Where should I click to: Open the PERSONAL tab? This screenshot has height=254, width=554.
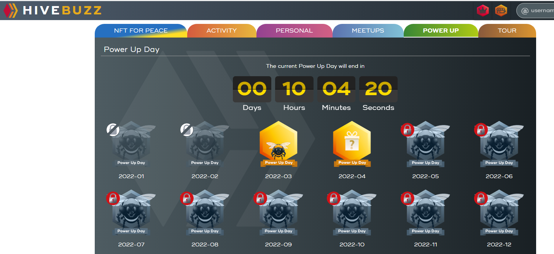click(294, 31)
